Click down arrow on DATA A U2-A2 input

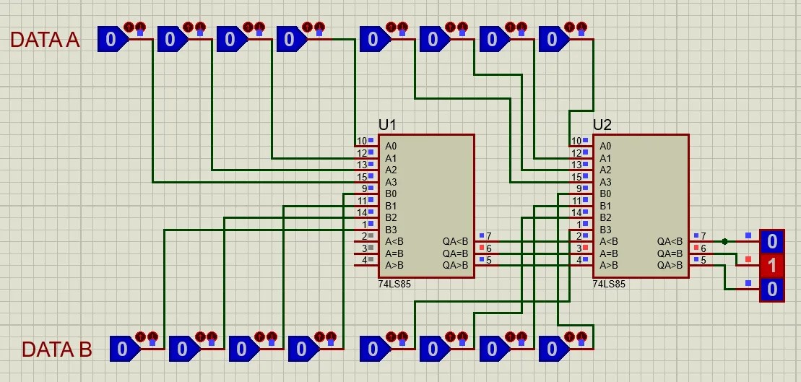pyautogui.click(x=462, y=27)
